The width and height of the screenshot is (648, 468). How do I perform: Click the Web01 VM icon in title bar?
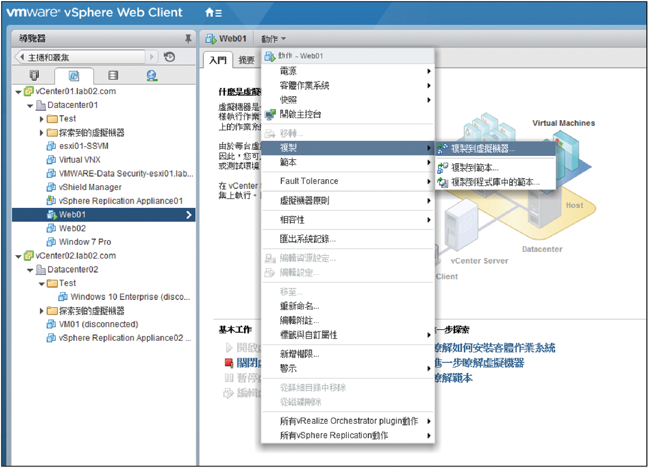[x=211, y=39]
